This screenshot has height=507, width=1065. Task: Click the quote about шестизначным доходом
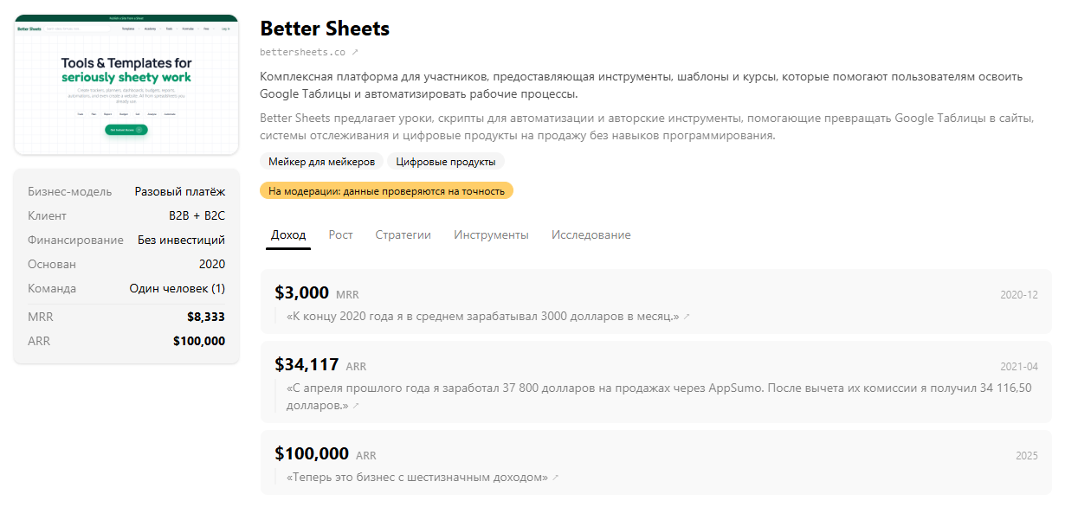417,478
